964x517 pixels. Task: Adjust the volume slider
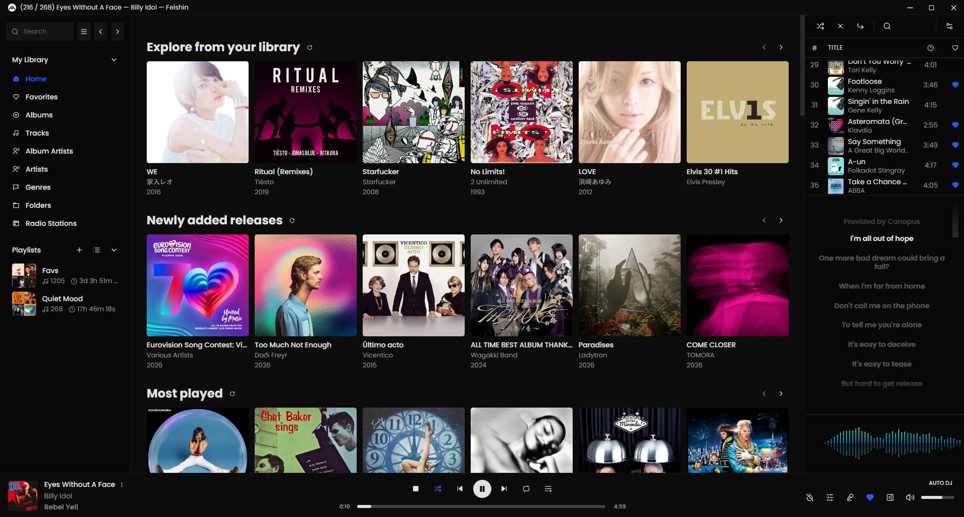[x=937, y=497]
